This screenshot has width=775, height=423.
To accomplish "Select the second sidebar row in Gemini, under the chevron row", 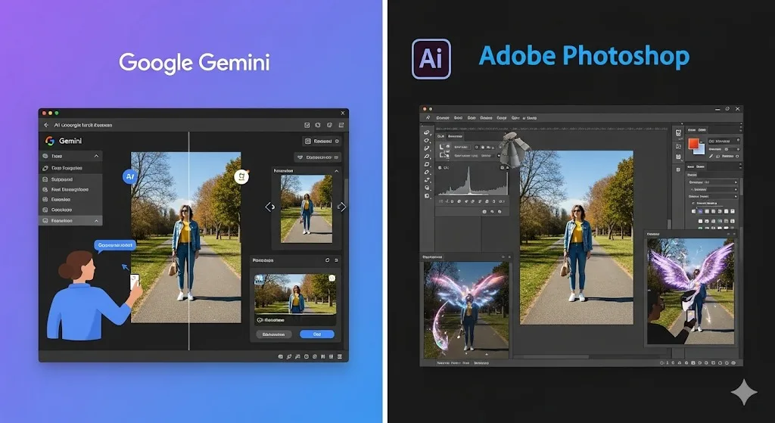I will pos(70,168).
